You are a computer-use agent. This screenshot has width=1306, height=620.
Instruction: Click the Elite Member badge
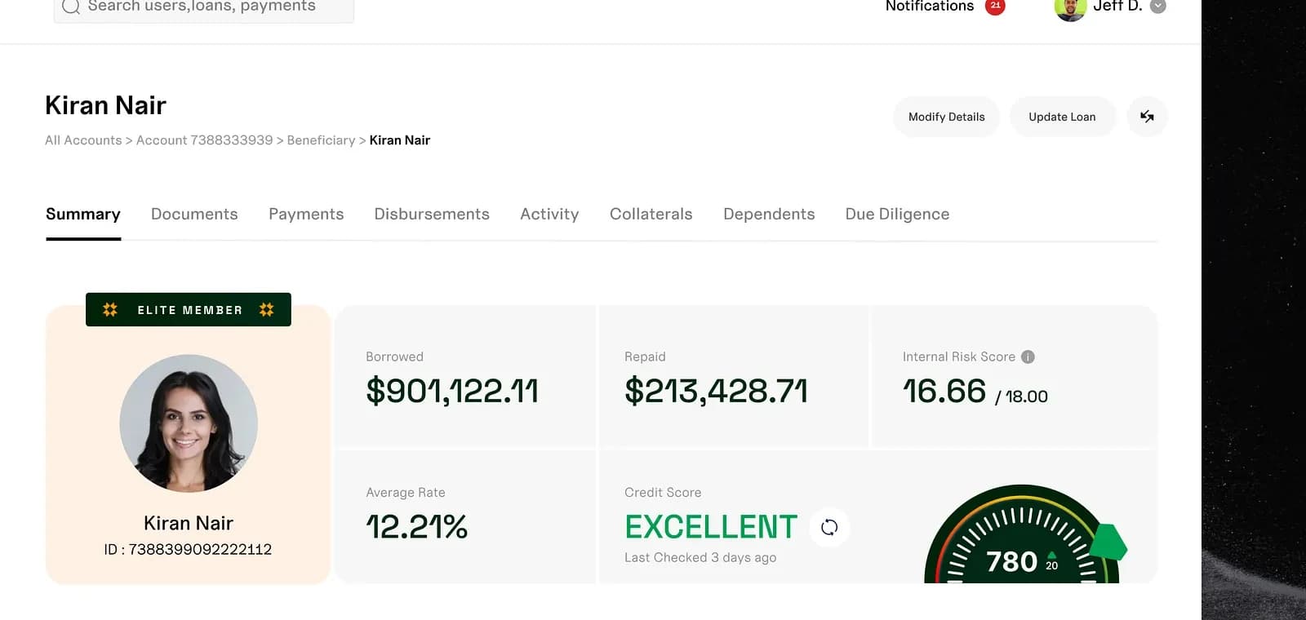click(x=189, y=310)
